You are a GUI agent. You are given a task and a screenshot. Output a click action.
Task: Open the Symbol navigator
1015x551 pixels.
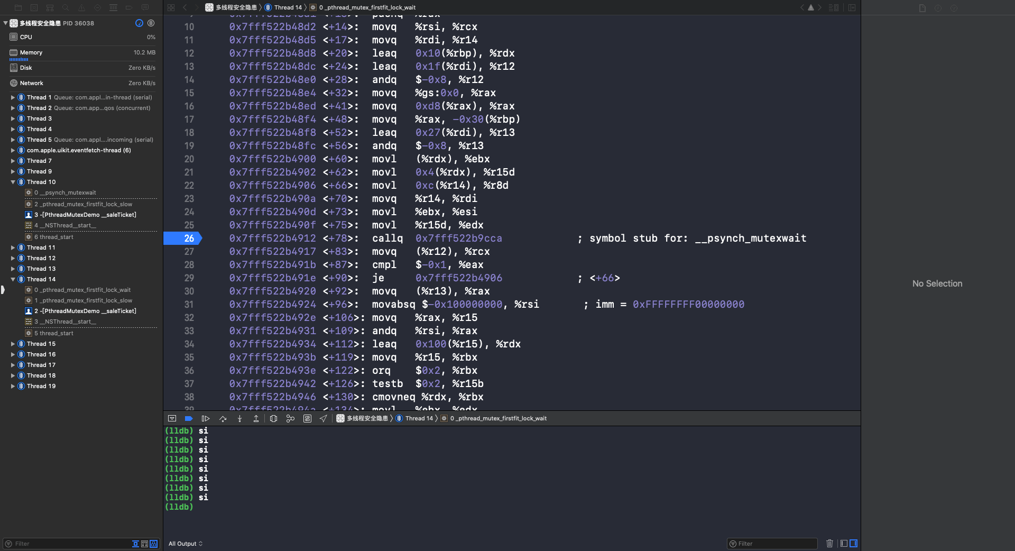[50, 8]
